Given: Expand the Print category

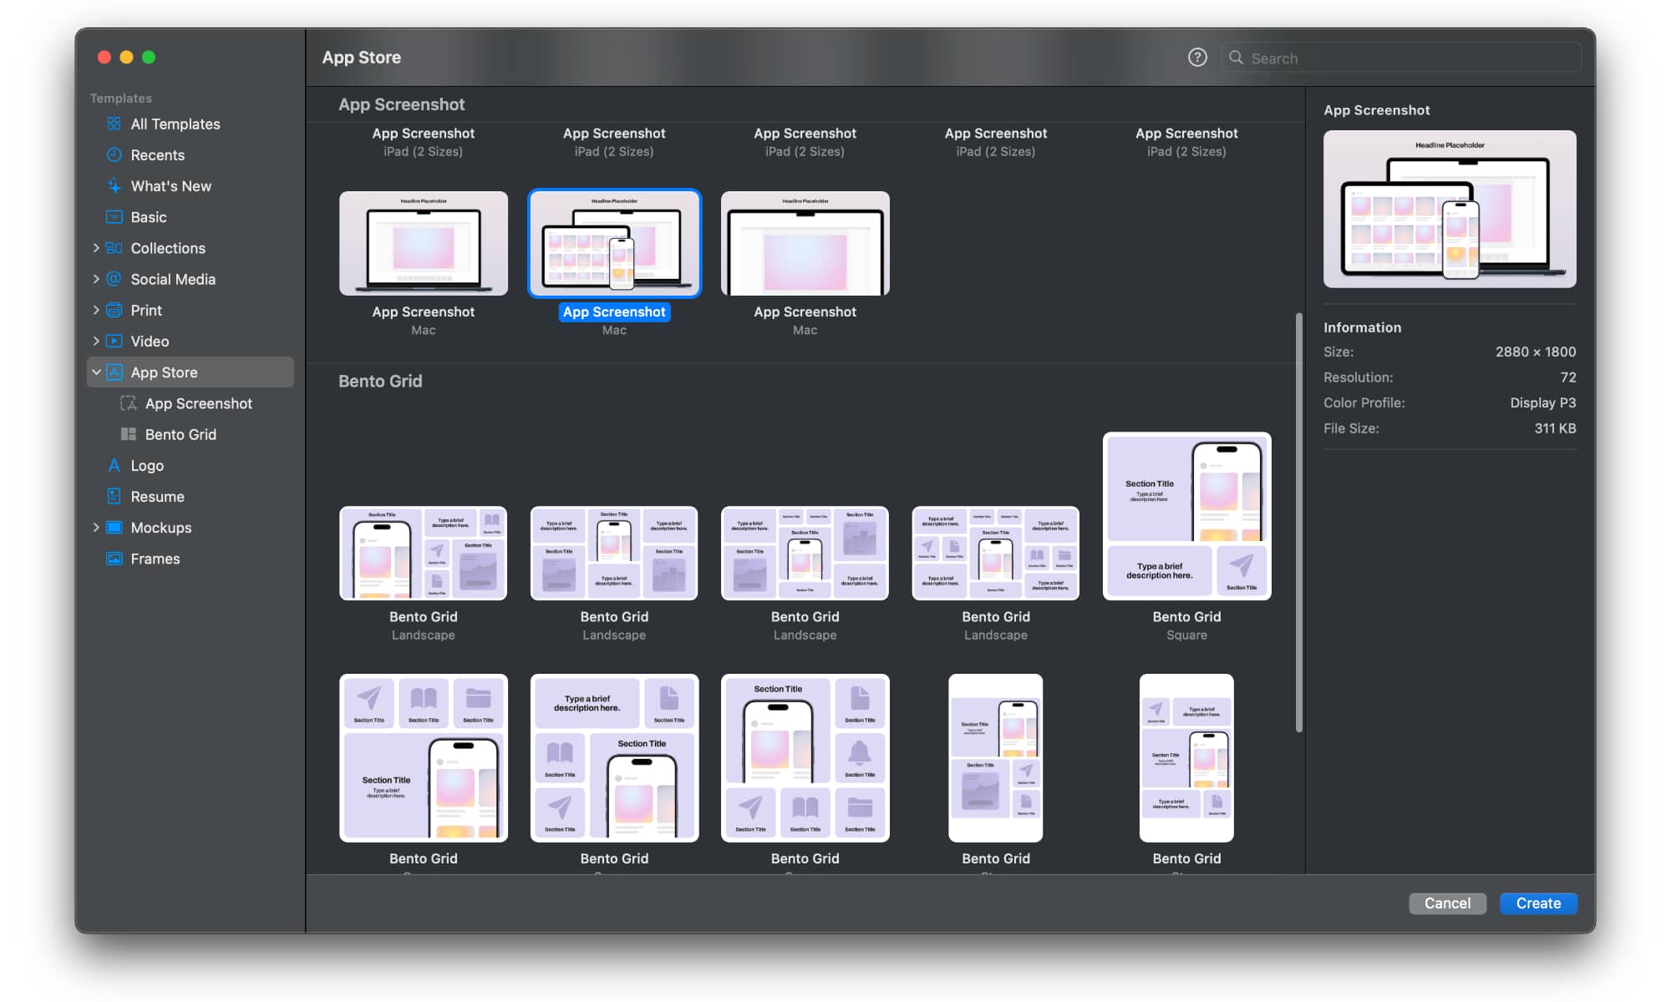Looking at the screenshot, I should (x=96, y=310).
